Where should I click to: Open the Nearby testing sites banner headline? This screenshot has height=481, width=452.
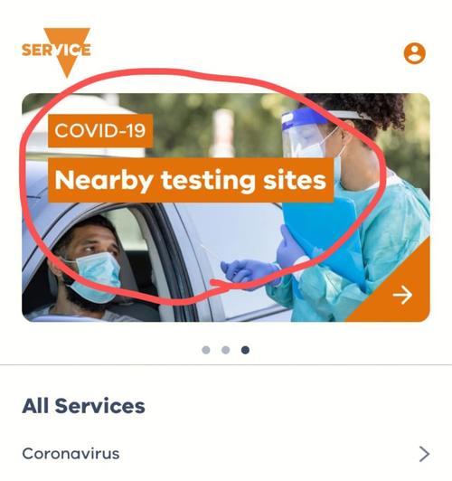coord(191,181)
